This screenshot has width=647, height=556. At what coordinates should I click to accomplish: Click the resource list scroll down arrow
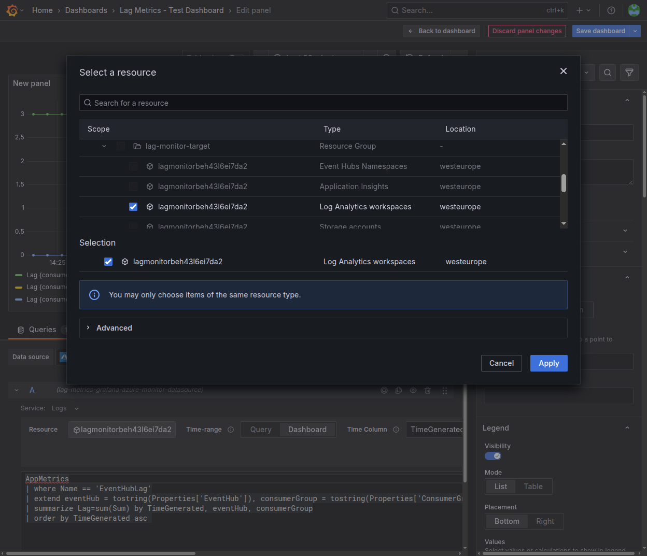[x=564, y=223]
